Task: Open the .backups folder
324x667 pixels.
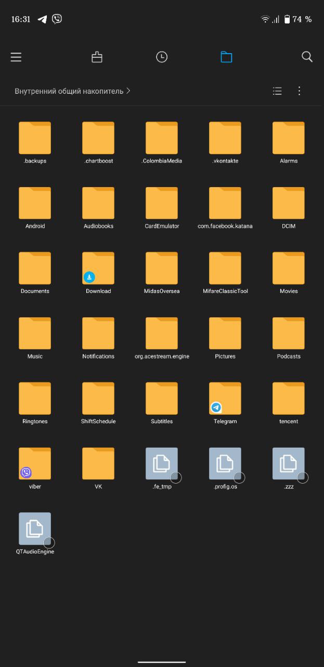Action: tap(35, 138)
